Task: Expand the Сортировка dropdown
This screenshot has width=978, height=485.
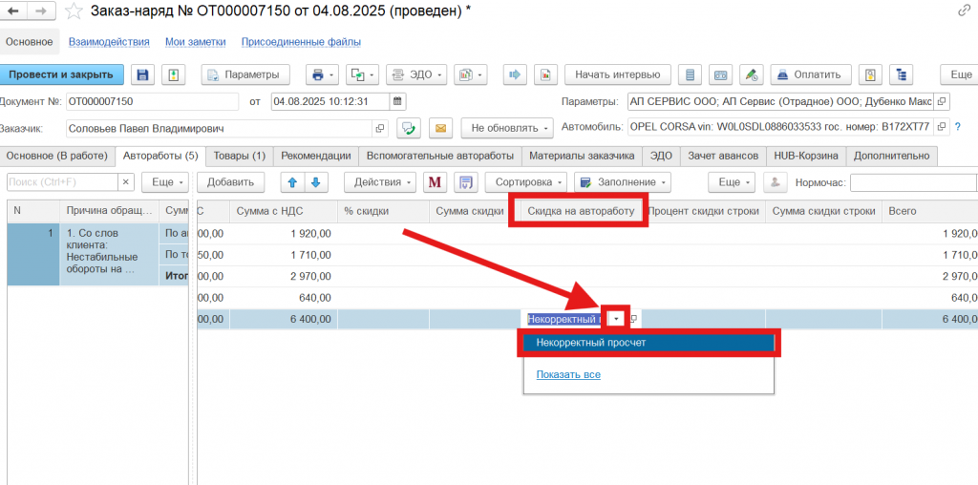Action: tap(526, 182)
